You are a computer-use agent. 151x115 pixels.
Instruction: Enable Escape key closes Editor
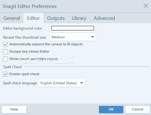click(5, 52)
